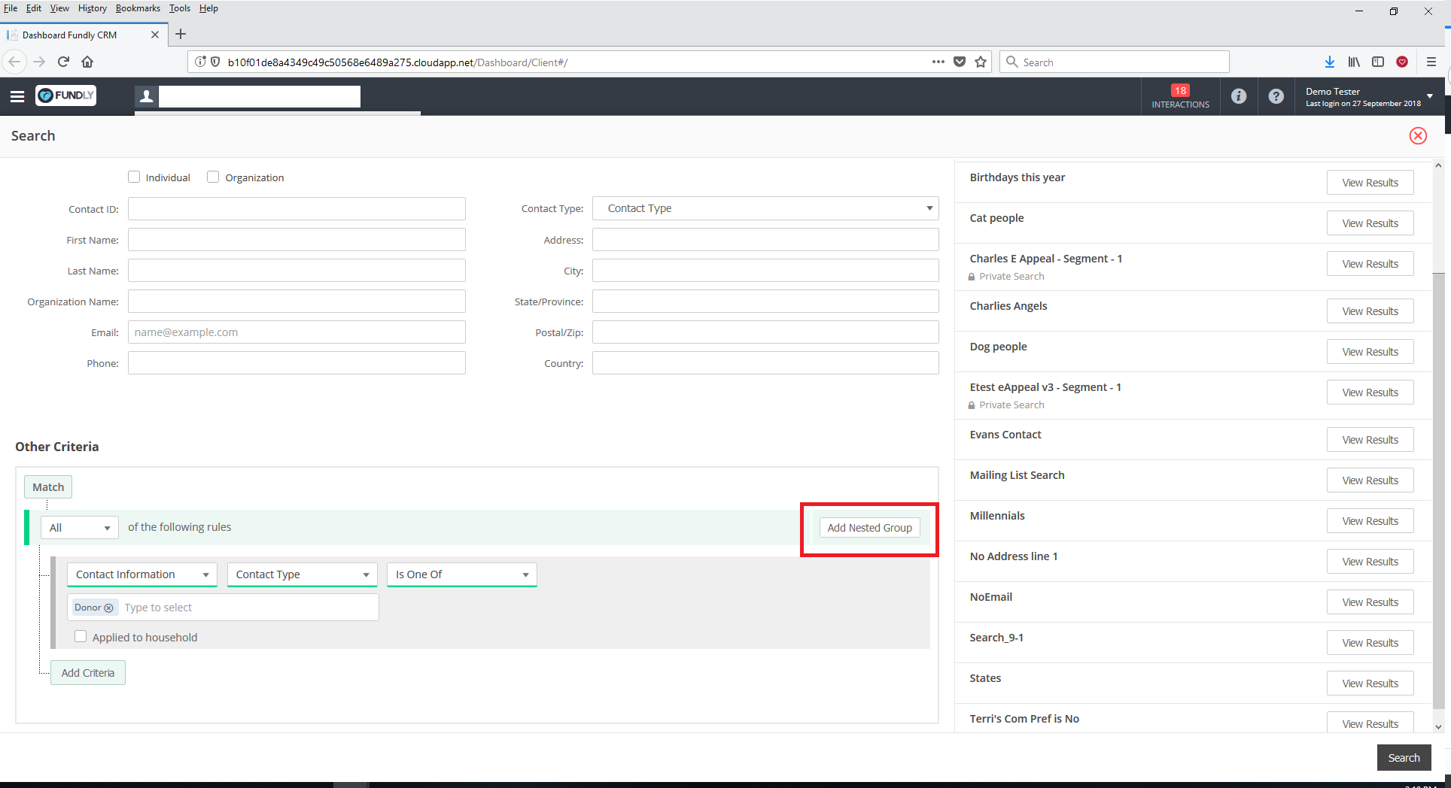
Task: Open the Bookmarks menu
Action: 138,8
